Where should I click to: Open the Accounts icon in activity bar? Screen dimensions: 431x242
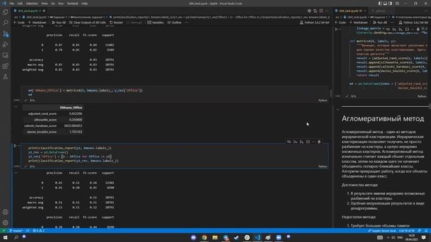tap(5, 212)
